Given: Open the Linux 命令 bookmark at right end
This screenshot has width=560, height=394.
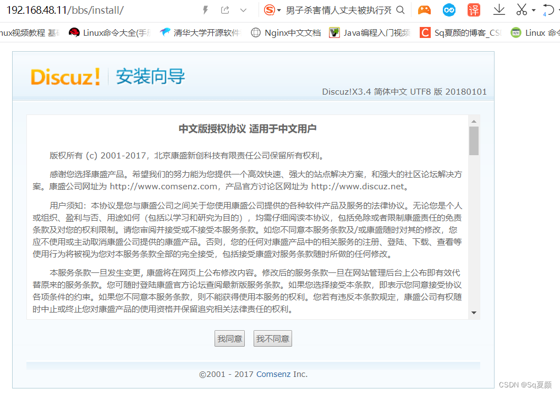Looking at the screenshot, I should click(x=535, y=33).
